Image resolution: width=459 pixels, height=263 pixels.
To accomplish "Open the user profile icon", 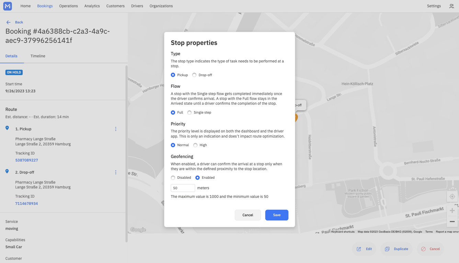I will coord(451,6).
